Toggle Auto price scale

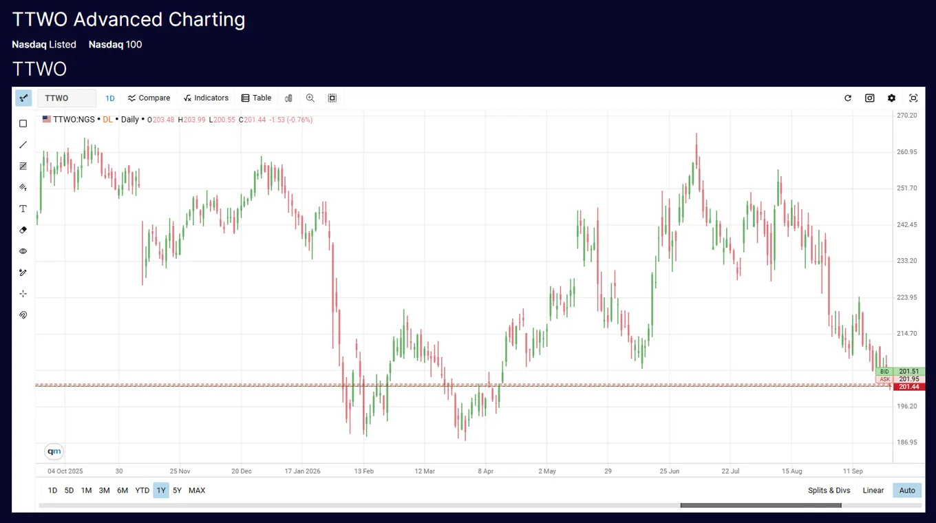click(907, 491)
